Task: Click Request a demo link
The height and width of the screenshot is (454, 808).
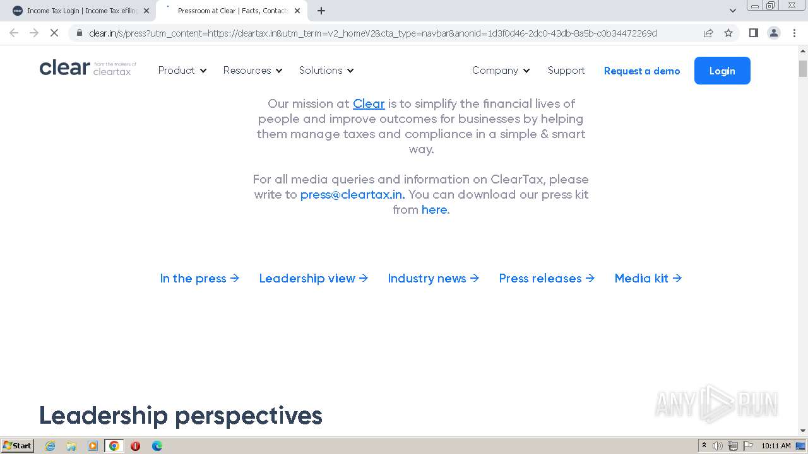Action: (642, 71)
